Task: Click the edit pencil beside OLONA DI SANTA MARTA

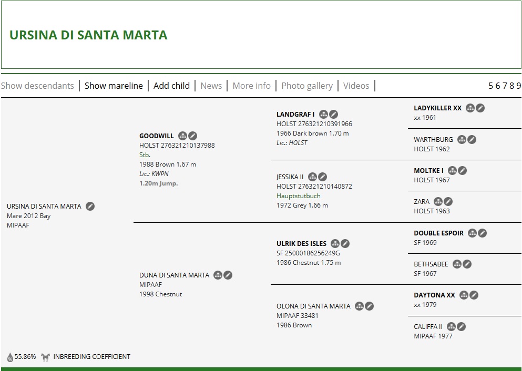Action: tap(369, 306)
